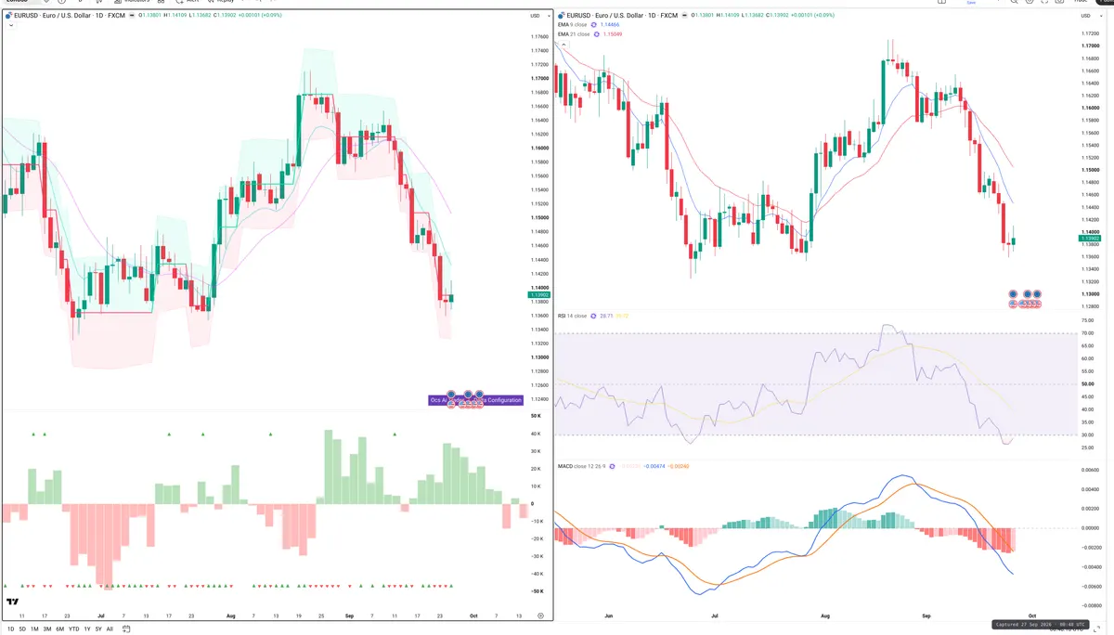Click the green 1.13902 price label on right chart

pyautogui.click(x=1089, y=239)
